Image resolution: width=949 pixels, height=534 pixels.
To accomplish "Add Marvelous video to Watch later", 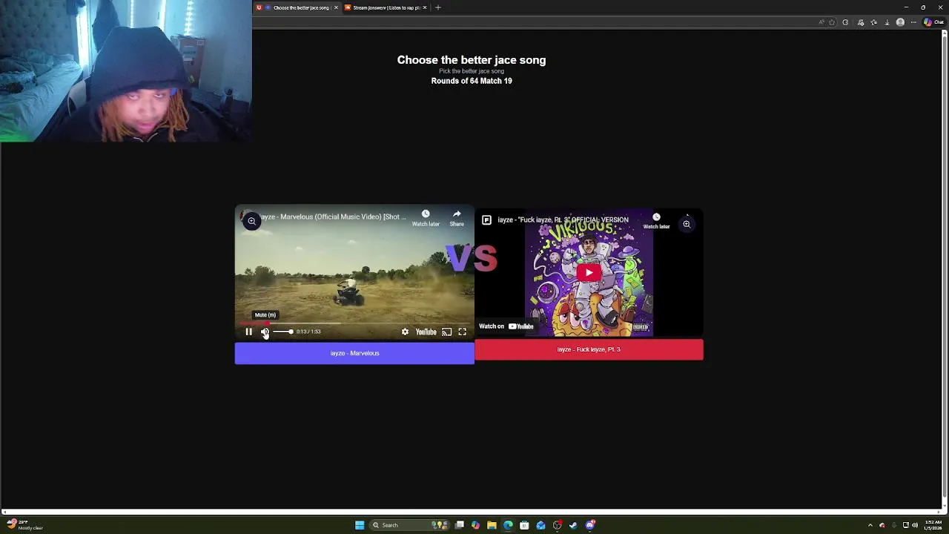I will tap(426, 218).
